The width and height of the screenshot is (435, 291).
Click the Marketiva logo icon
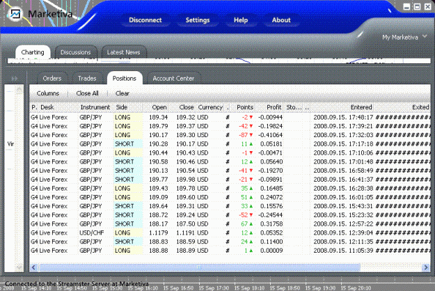[15, 14]
